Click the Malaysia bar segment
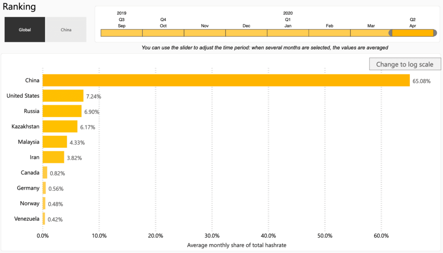This screenshot has height=253, width=443. tap(54, 142)
